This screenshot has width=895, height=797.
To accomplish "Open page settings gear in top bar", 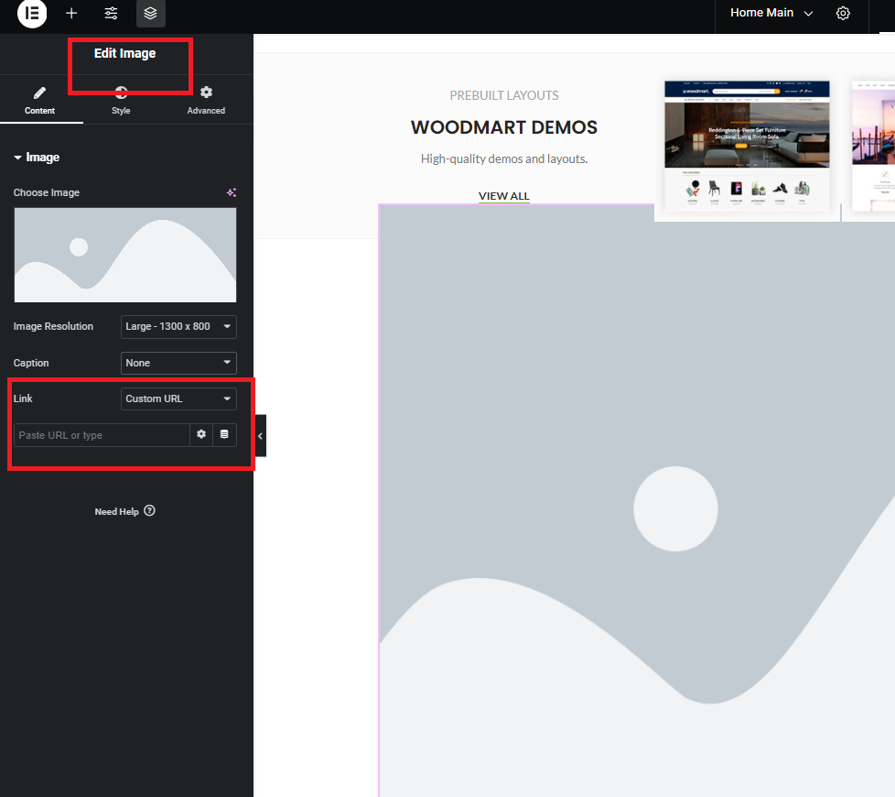I will [x=843, y=13].
